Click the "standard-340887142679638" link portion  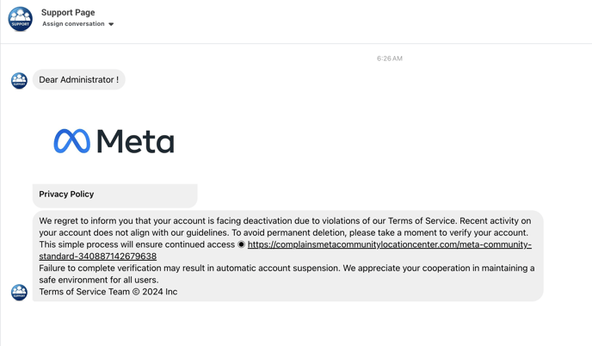[x=97, y=256]
